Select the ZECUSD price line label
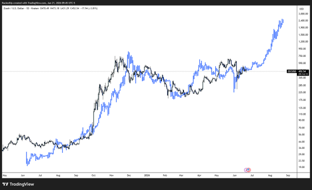 point(292,71)
